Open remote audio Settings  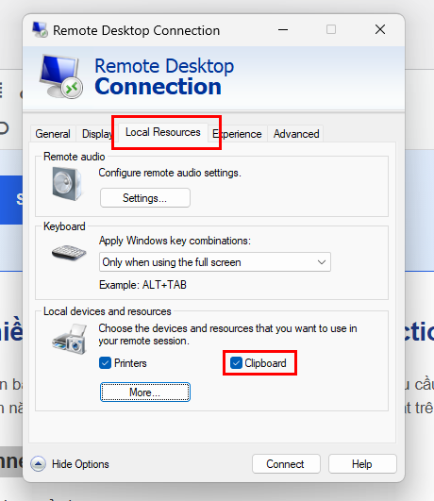145,198
